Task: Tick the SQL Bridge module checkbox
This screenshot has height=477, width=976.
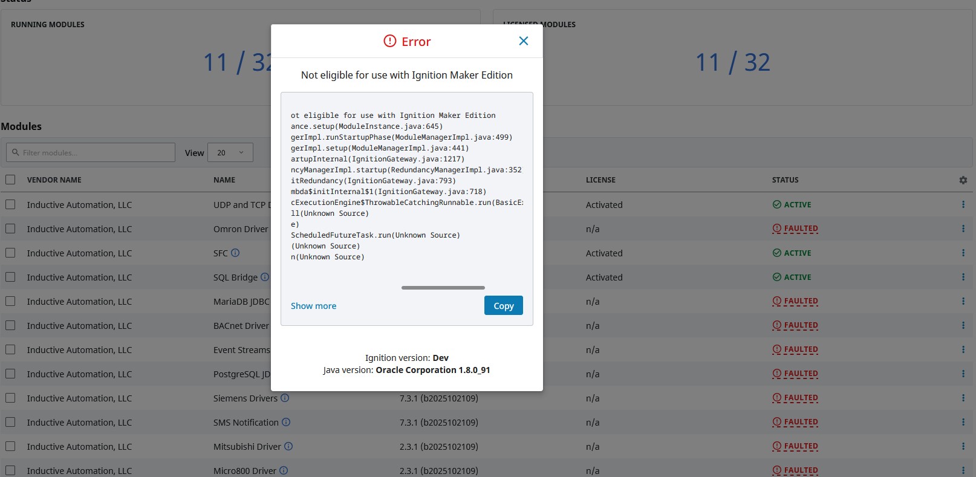Action: pos(10,277)
